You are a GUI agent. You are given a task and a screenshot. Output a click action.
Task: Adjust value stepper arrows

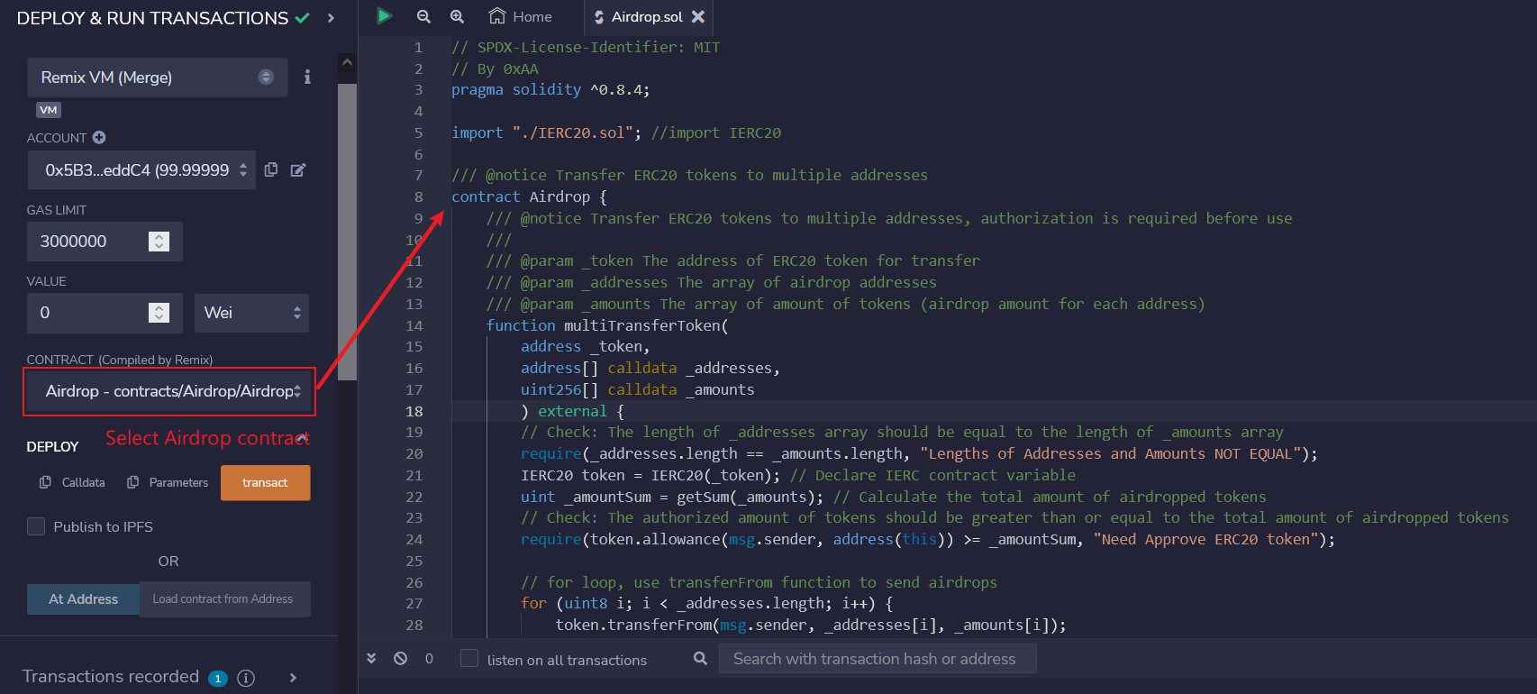pyautogui.click(x=159, y=313)
